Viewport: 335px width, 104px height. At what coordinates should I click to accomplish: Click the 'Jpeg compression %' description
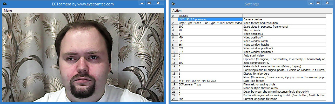(x=284, y=63)
